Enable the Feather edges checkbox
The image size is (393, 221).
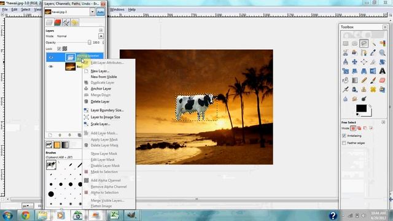(344, 143)
